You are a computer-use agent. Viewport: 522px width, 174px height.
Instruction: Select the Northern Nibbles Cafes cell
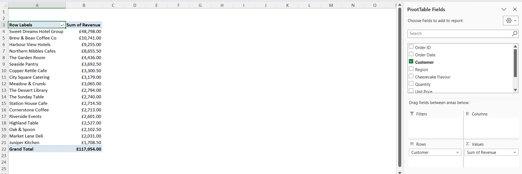[x=37, y=51]
